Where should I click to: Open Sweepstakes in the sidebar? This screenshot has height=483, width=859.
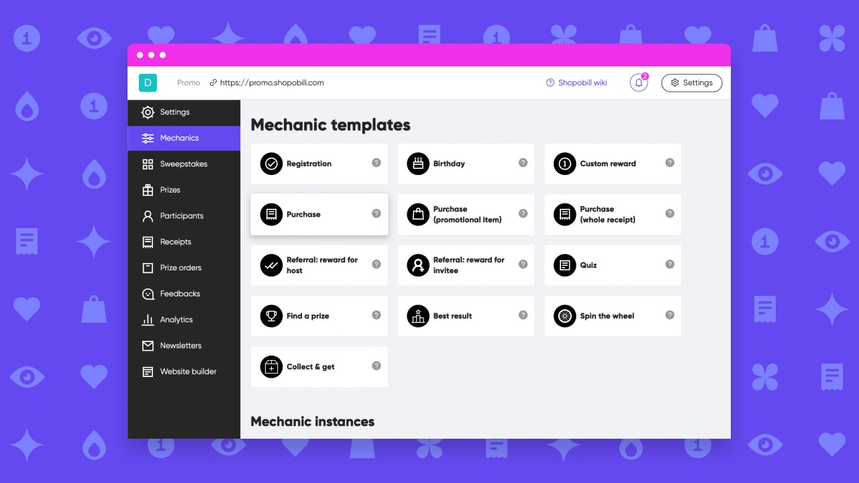(x=184, y=164)
